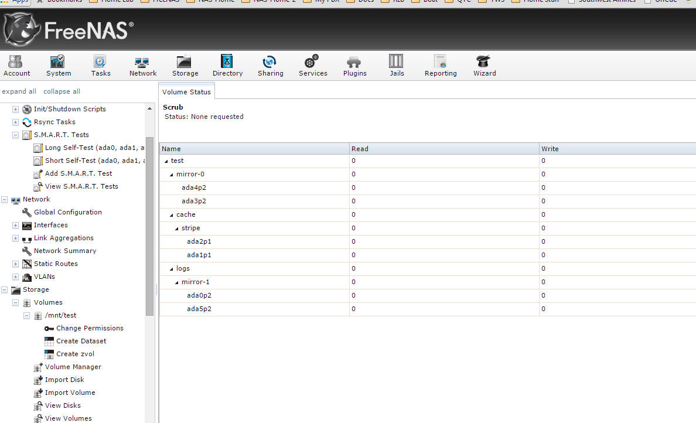Click the Change Permissions key icon
Image resolution: width=696 pixels, height=423 pixels.
point(49,329)
